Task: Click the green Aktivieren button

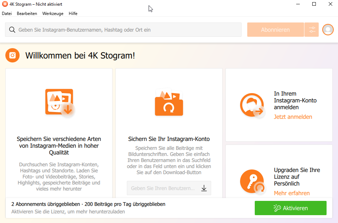Action: click(290, 208)
